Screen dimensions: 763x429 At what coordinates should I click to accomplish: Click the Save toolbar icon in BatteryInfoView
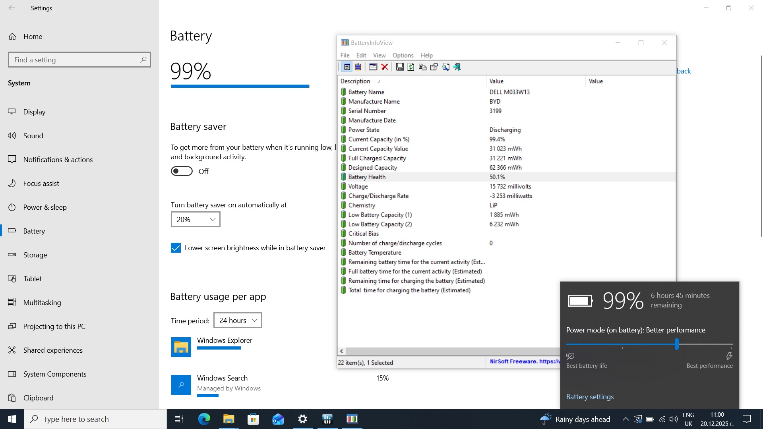point(400,67)
